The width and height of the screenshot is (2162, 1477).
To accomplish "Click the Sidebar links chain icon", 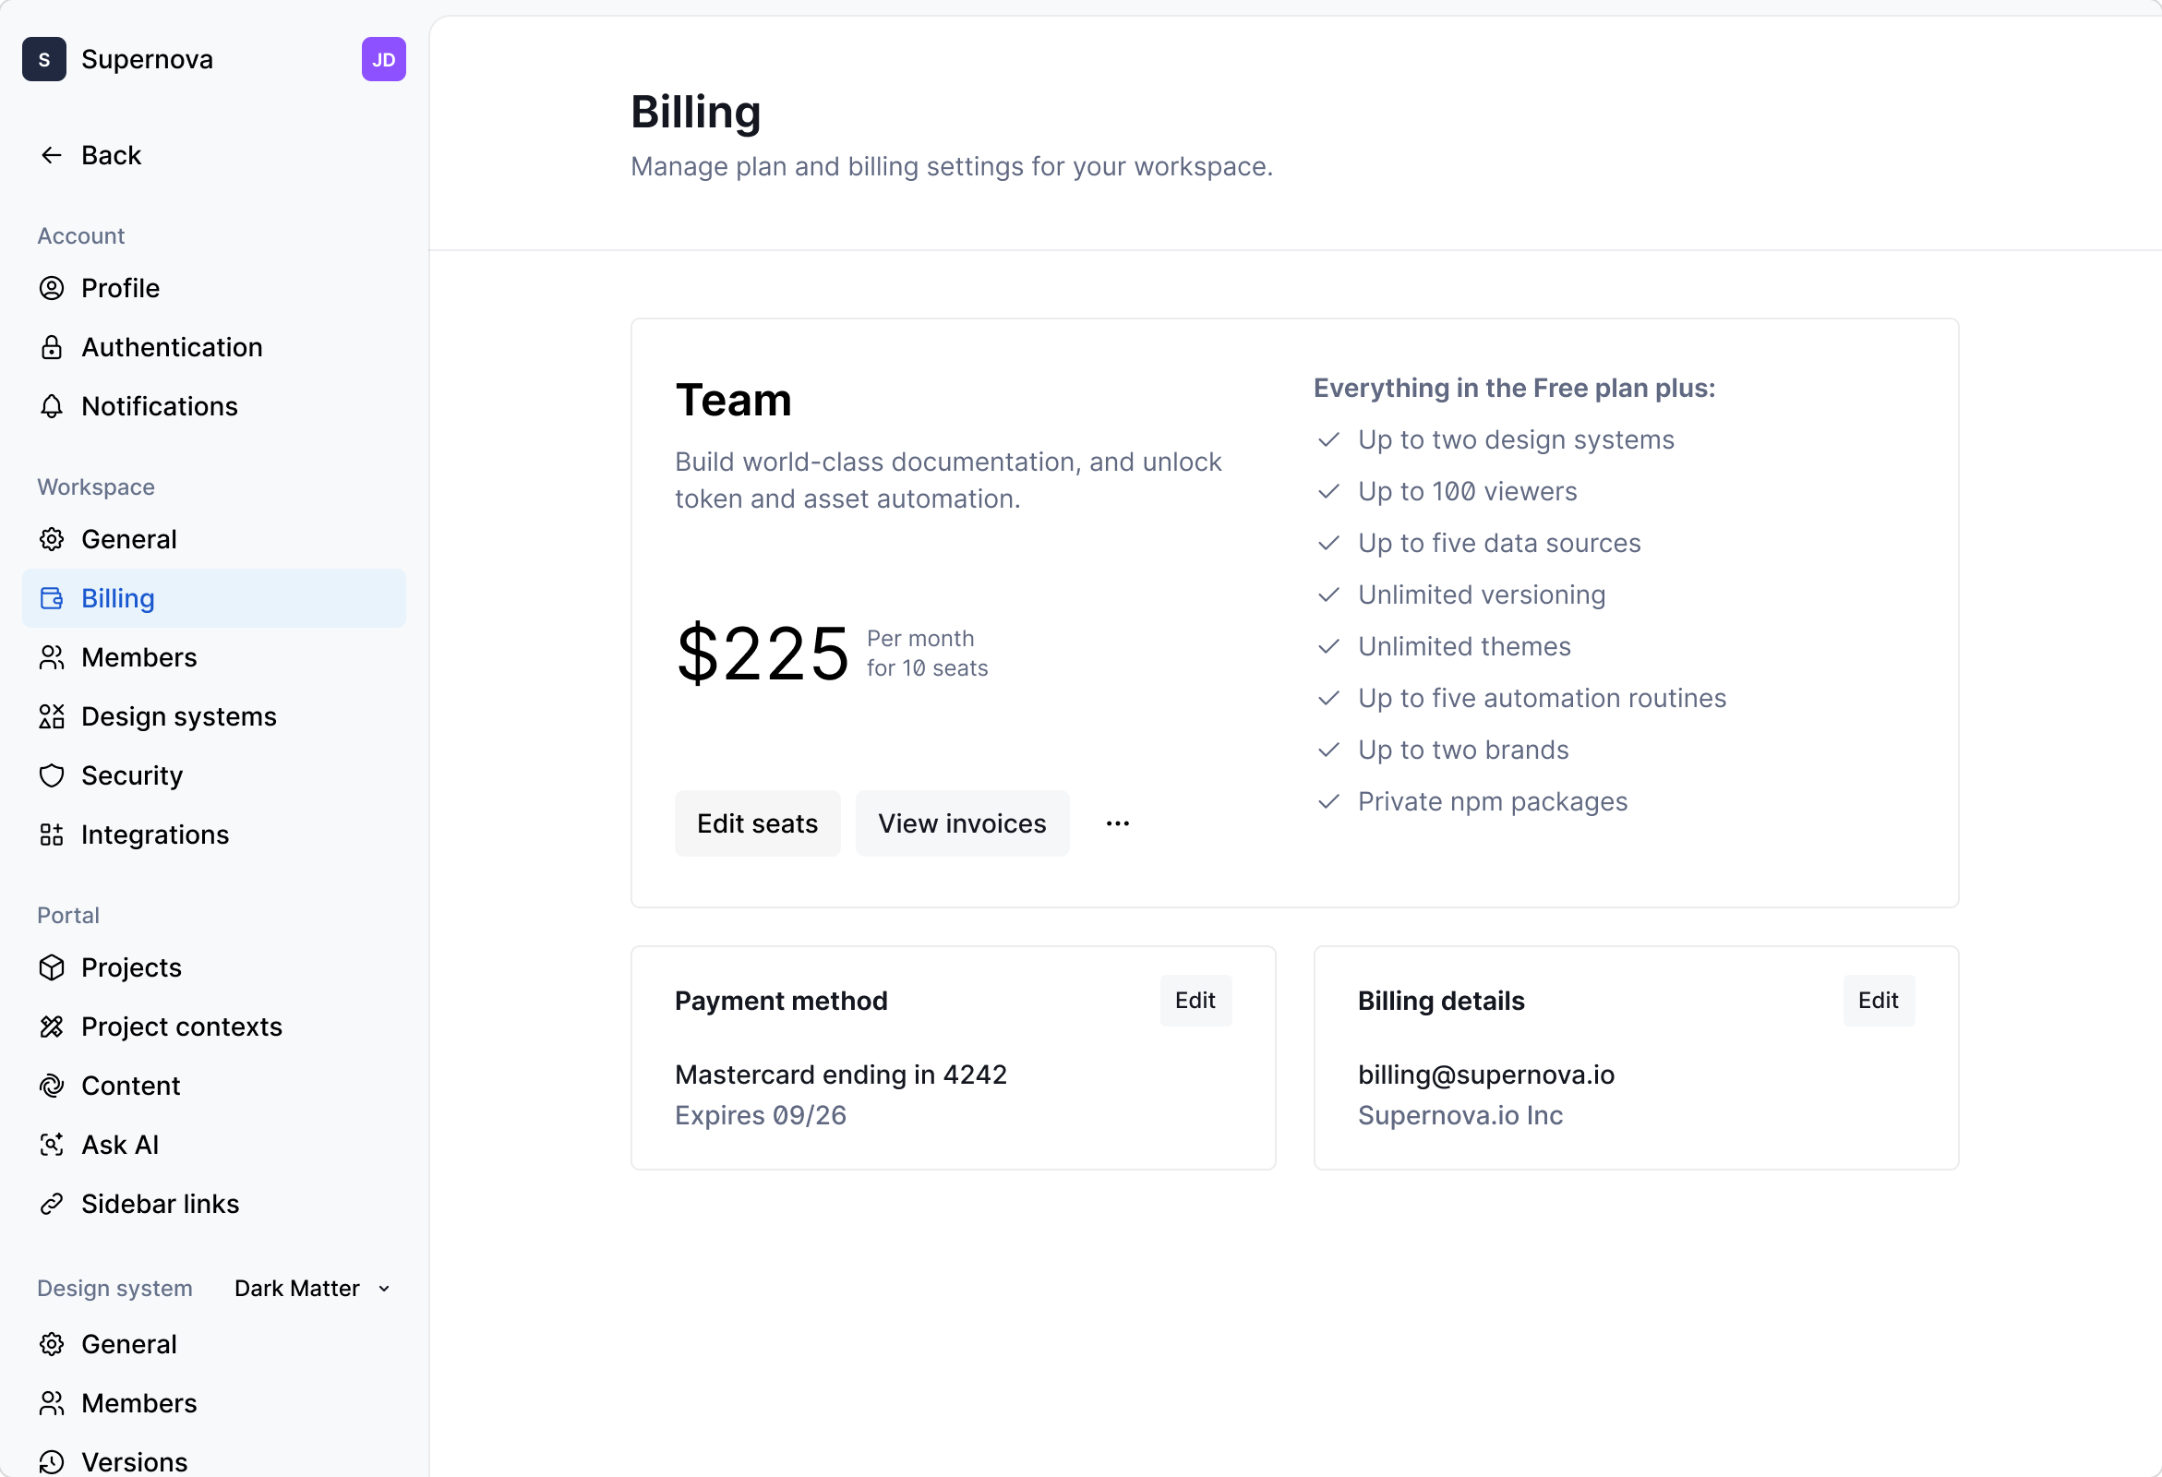I will coord(52,1203).
